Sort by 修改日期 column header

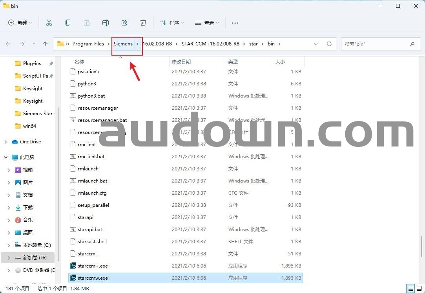pyautogui.click(x=181, y=61)
